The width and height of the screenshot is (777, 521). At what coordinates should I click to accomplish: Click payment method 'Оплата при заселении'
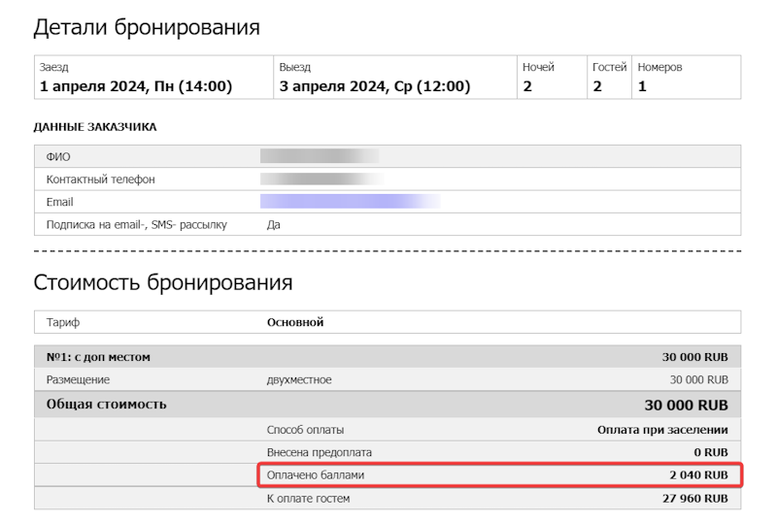point(662,430)
